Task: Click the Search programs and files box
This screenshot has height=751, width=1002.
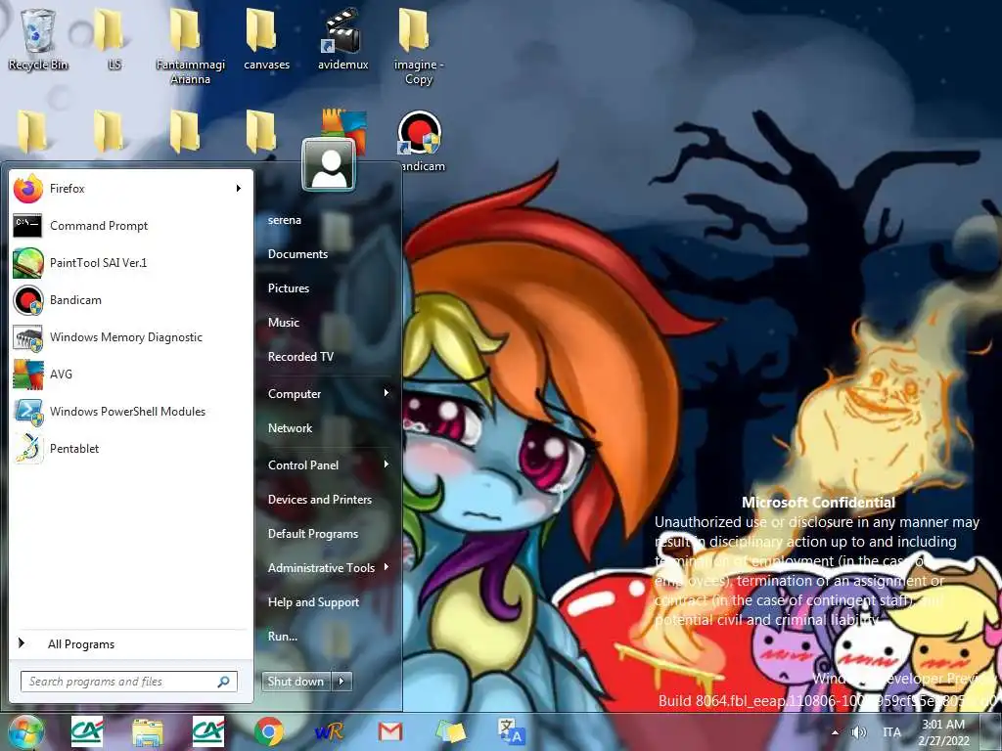Action: tap(128, 682)
